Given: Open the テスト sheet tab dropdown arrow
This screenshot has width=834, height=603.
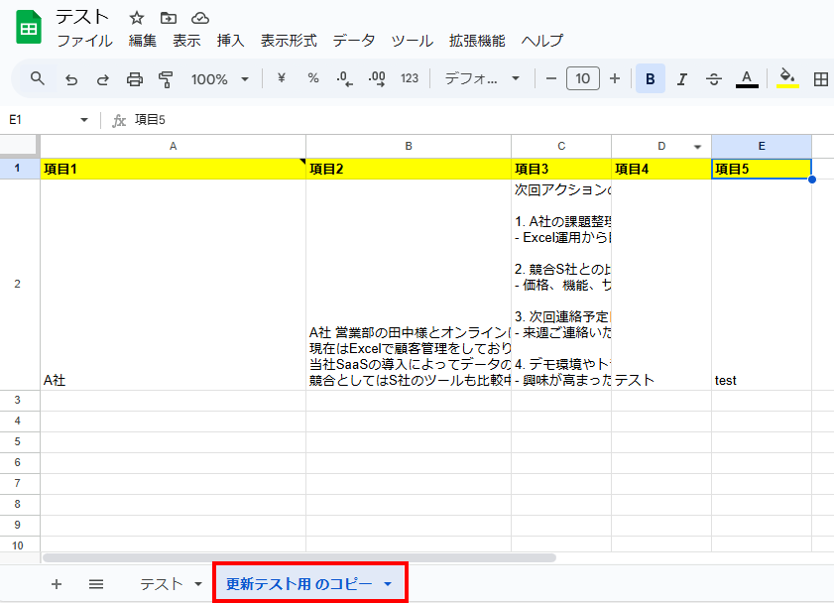Looking at the screenshot, I should 198,584.
